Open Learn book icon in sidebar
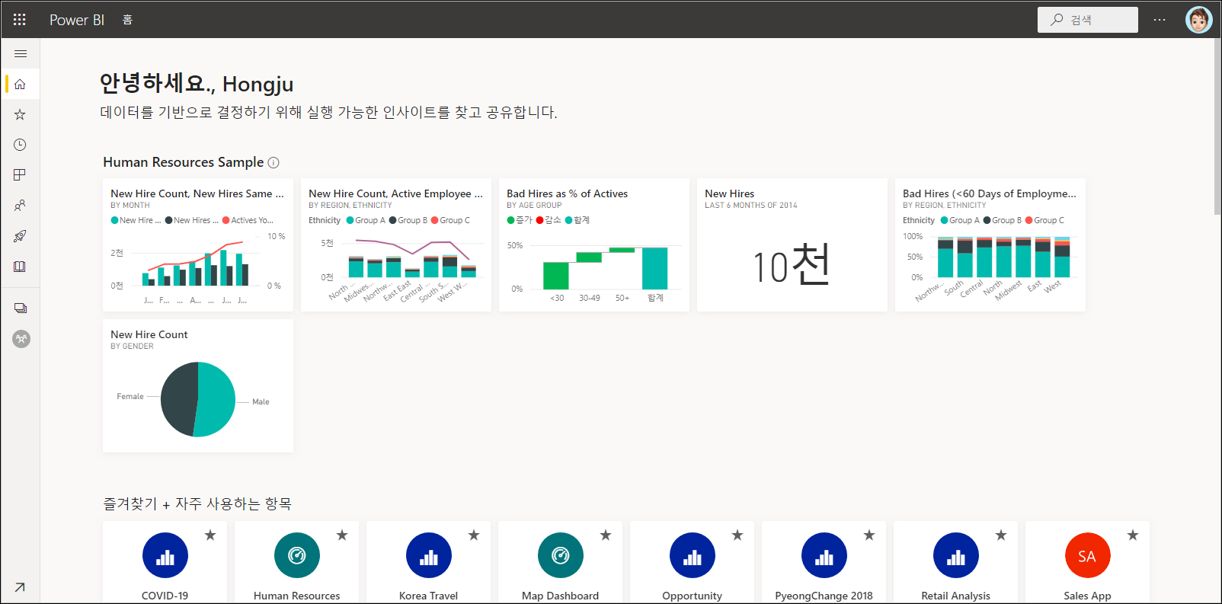 click(21, 267)
